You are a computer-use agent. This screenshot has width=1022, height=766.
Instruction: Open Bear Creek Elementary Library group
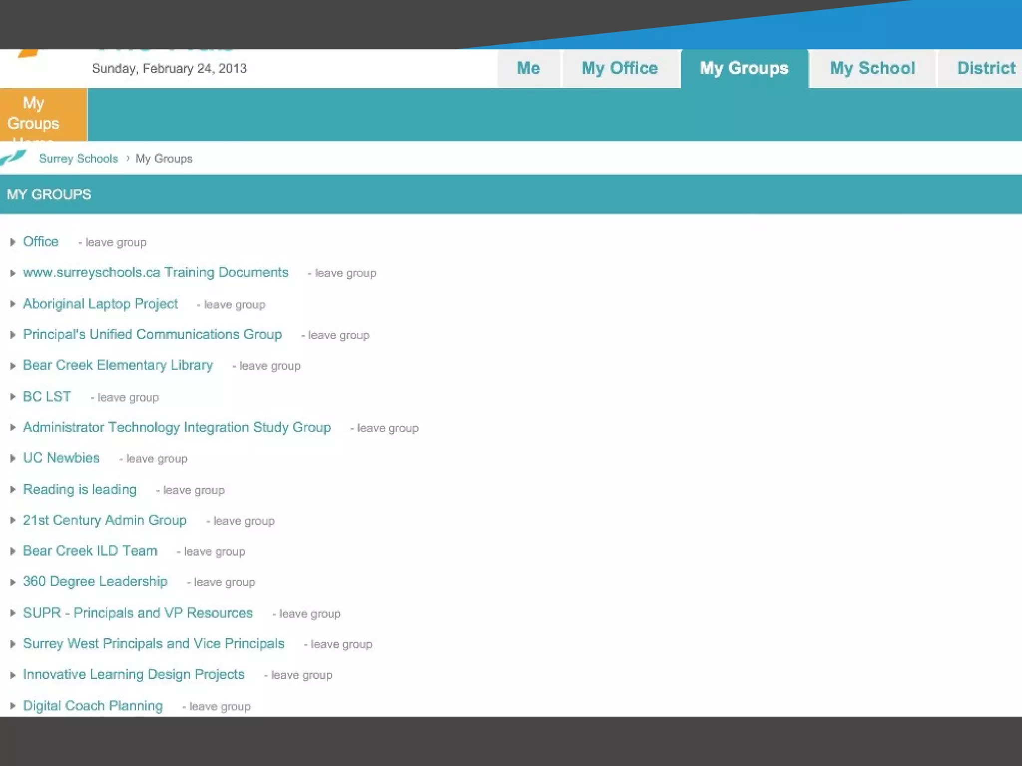[118, 366]
